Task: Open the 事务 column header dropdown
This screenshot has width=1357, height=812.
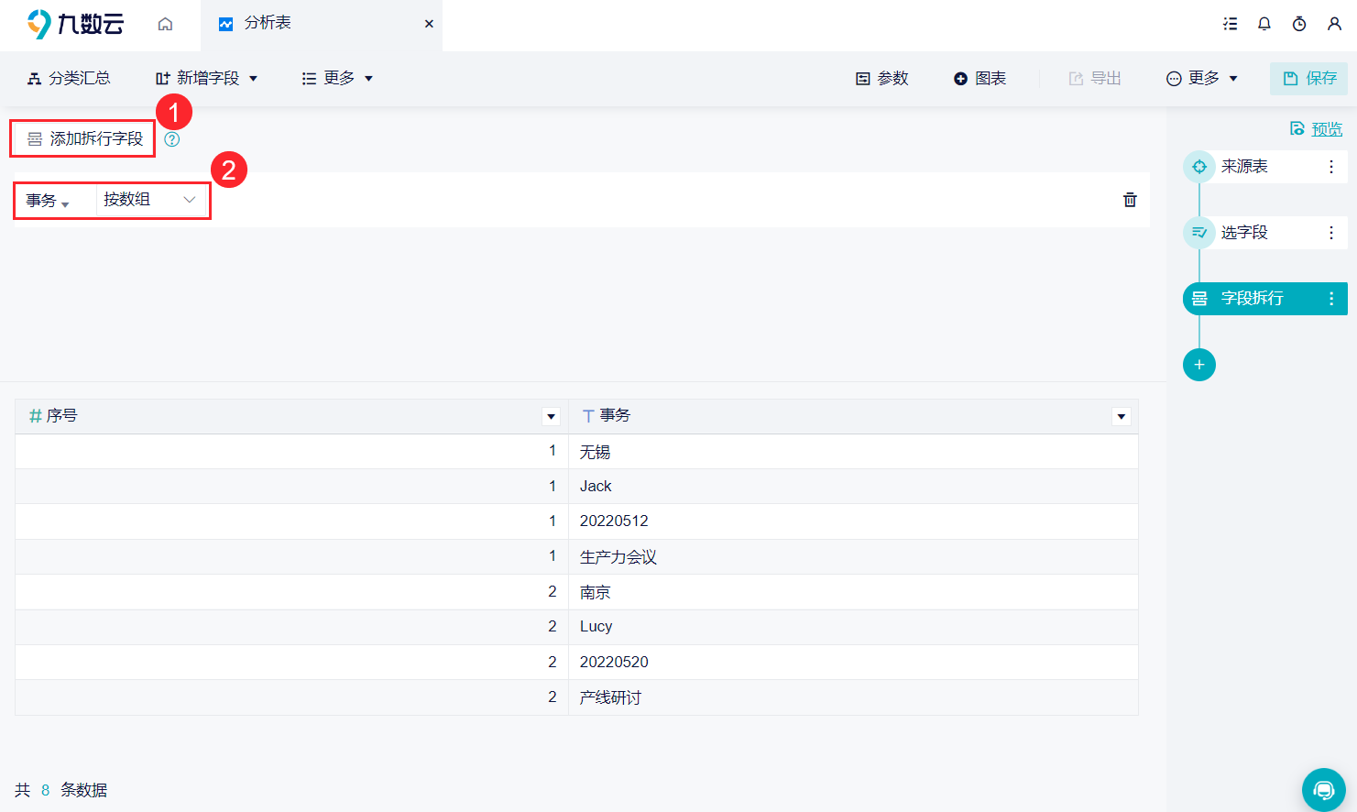Action: coord(1121,416)
